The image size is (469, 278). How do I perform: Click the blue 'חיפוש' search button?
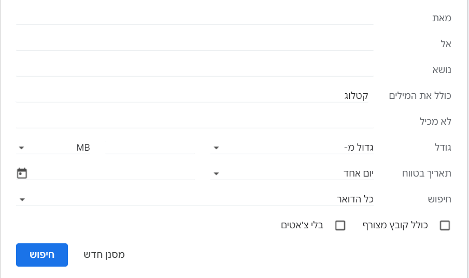[42, 255]
